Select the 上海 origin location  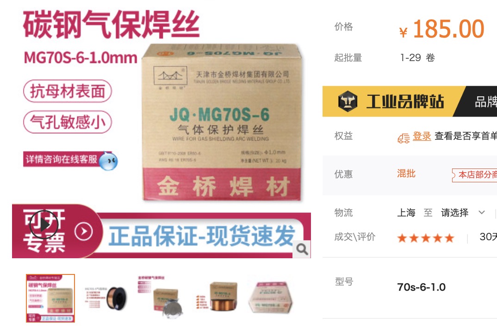coord(406,212)
